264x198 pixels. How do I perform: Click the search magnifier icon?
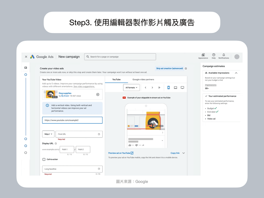click(88, 57)
